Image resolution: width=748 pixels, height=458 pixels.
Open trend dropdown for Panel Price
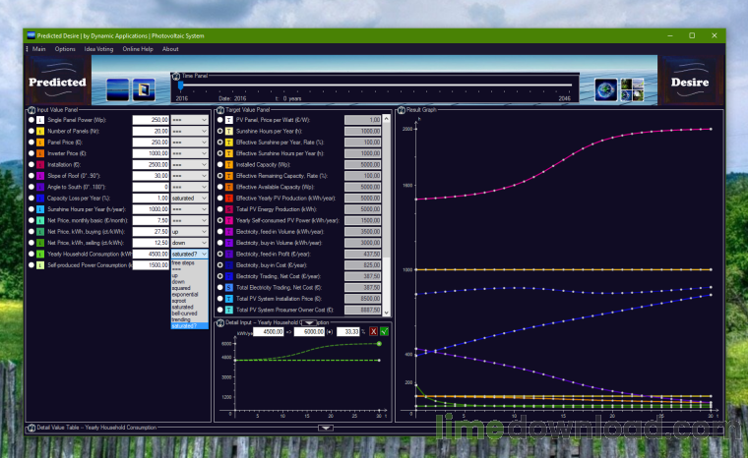coord(189,143)
